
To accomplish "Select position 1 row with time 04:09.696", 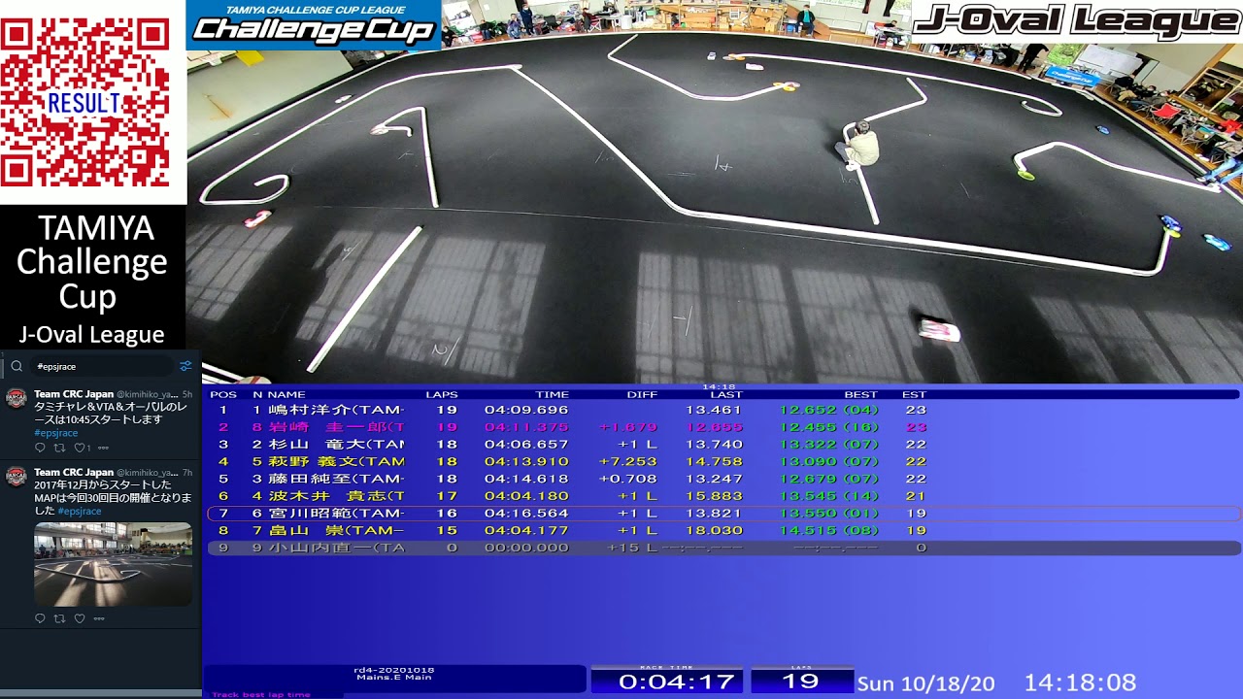I will [723, 410].
